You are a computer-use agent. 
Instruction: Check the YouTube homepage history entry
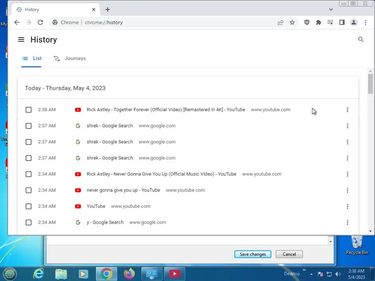click(x=29, y=206)
